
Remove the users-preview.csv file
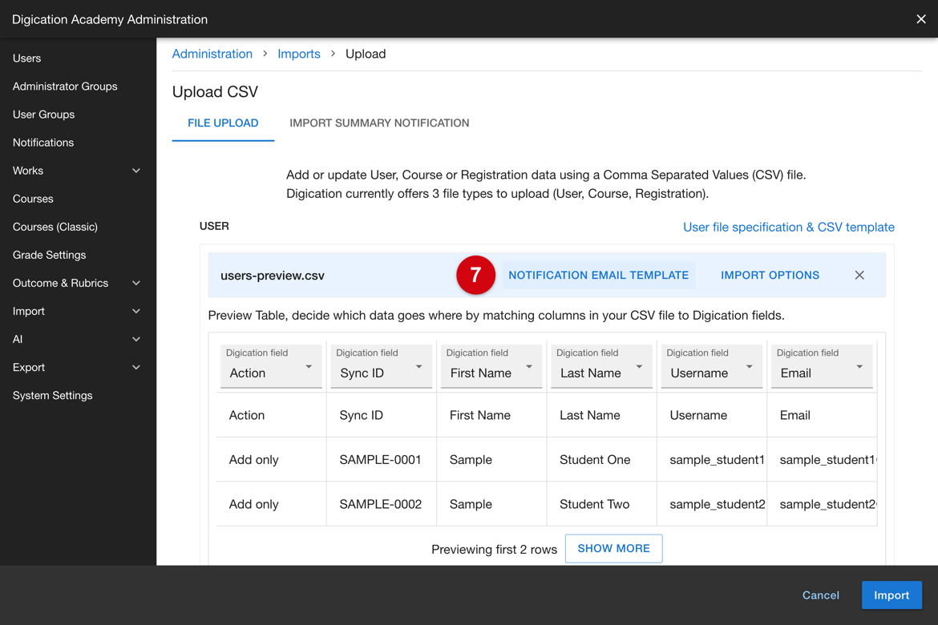[x=859, y=275]
